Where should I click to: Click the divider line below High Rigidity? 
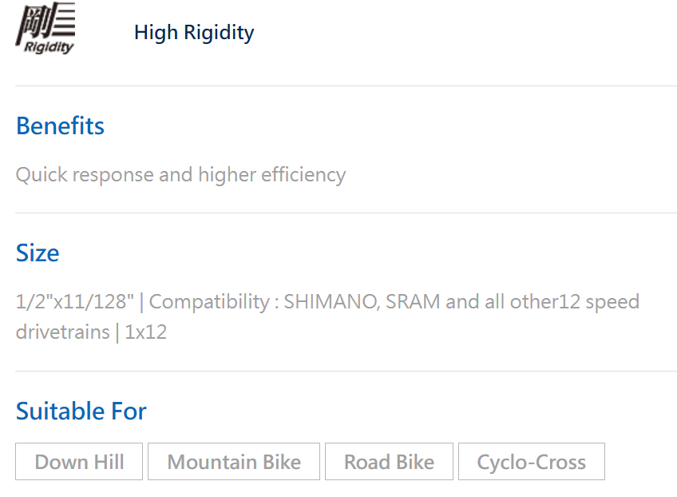(x=346, y=86)
